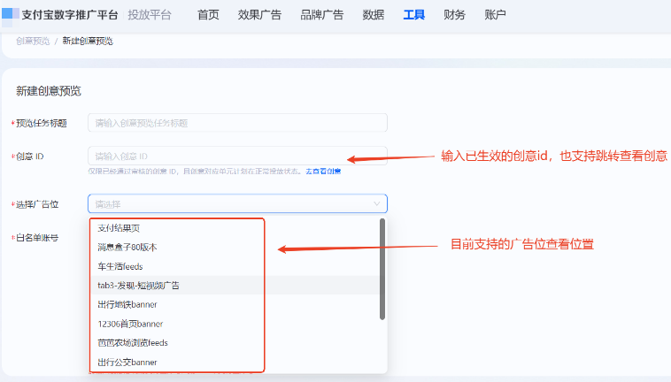Focus the 创意 ID input field
The width and height of the screenshot is (671, 382).
coord(237,156)
